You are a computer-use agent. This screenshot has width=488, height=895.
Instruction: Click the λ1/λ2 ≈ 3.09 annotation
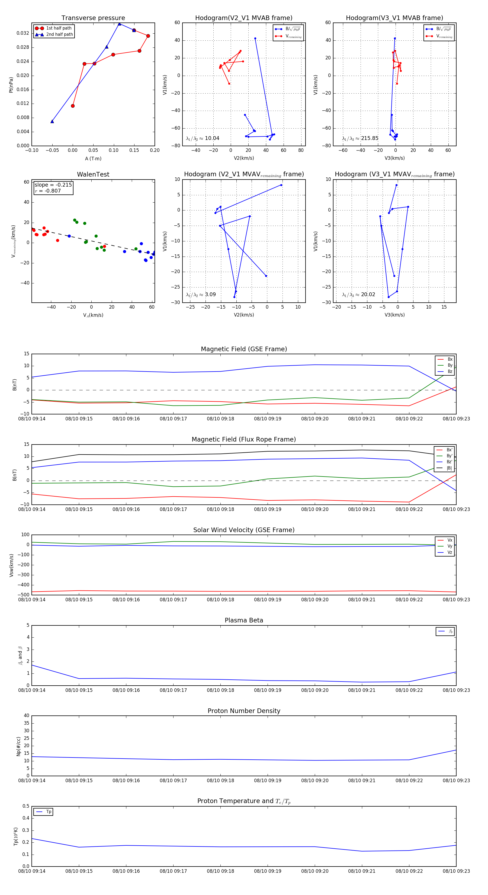pyautogui.click(x=201, y=295)
